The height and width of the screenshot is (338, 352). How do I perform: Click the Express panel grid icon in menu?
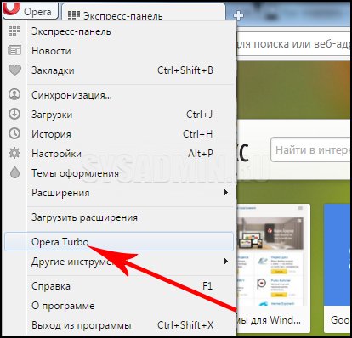[x=14, y=31]
